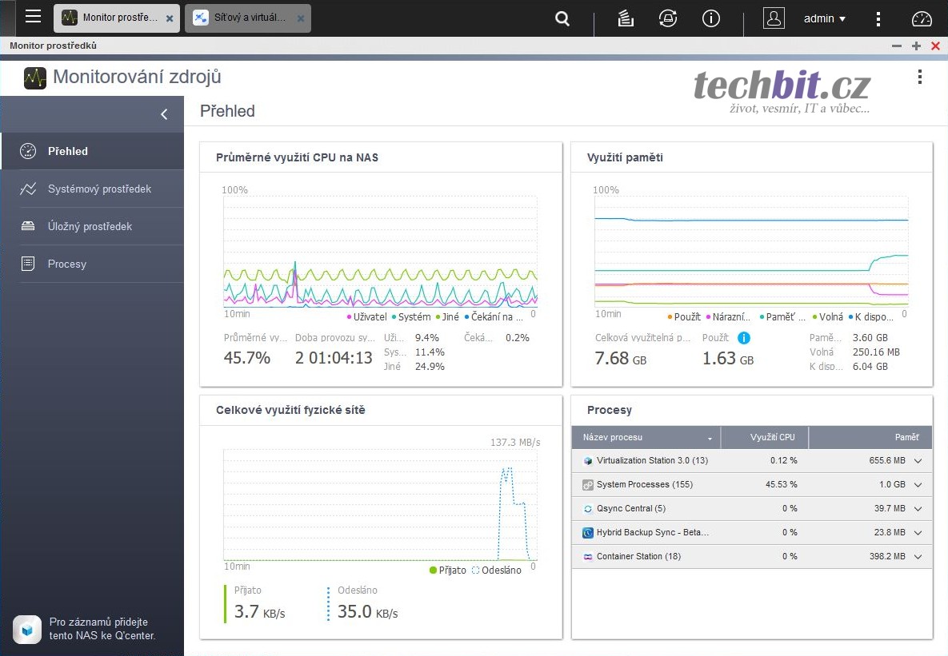Open external devices sync icon
948x656 pixels.
[668, 18]
